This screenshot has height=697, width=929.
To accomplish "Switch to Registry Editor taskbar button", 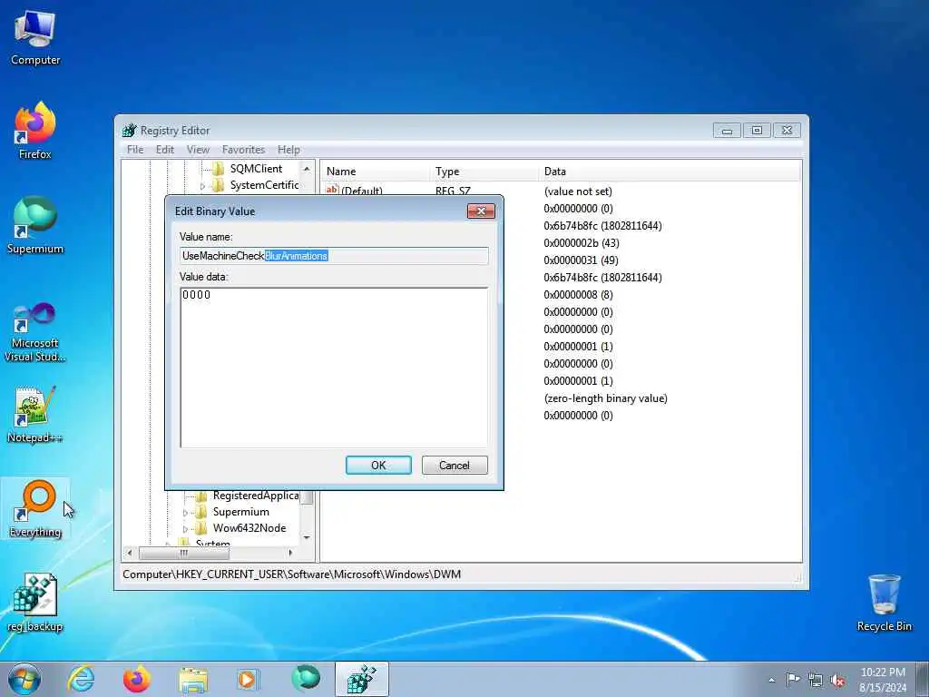I will [x=361, y=679].
